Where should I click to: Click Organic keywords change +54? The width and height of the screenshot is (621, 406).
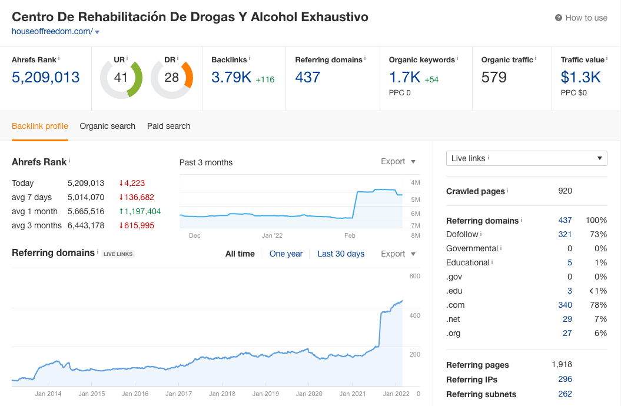431,79
